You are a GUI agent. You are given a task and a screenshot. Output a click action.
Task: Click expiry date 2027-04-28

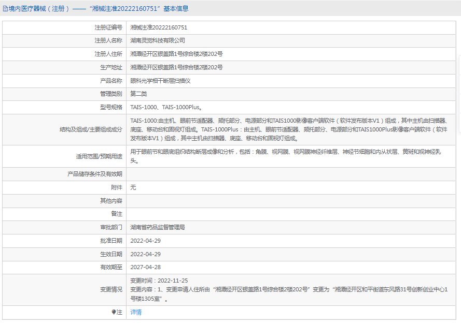point(145,267)
